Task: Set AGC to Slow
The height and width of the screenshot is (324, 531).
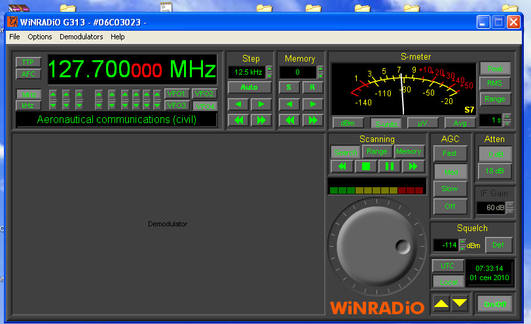Action: click(x=450, y=189)
